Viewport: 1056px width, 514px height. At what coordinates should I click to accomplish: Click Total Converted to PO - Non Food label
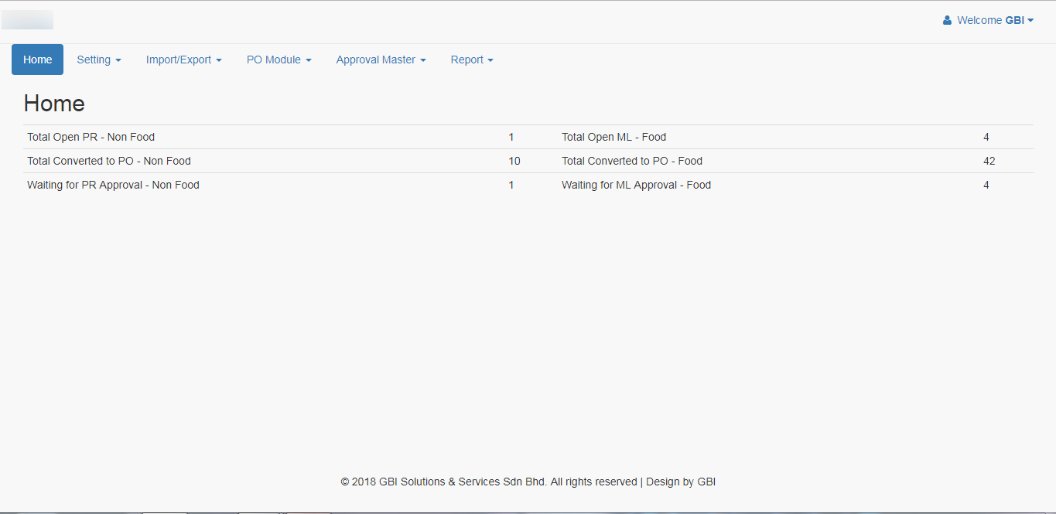tap(109, 161)
